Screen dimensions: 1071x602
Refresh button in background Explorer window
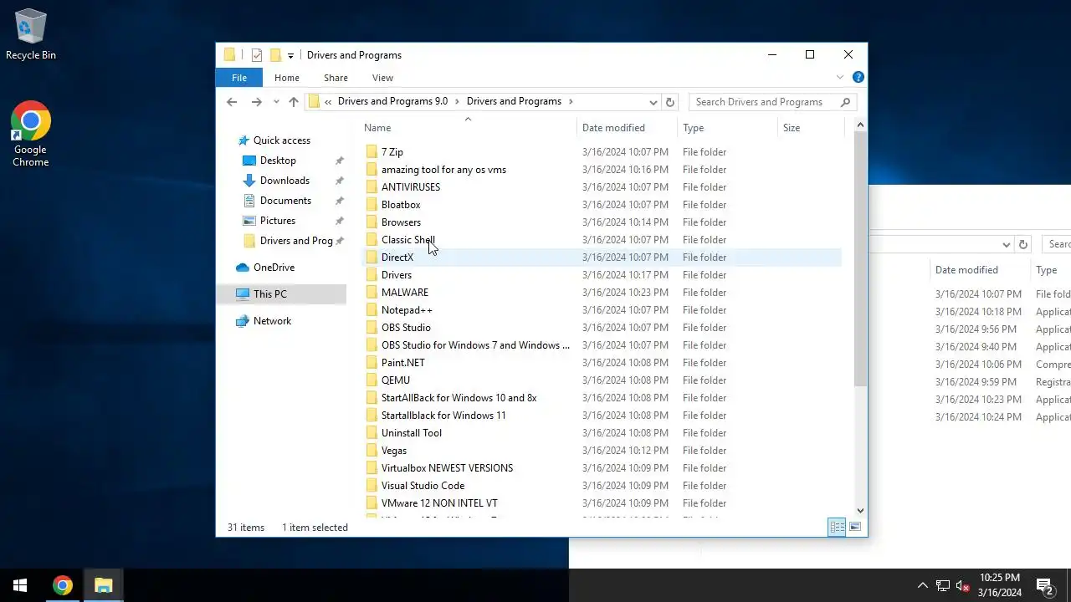point(1022,245)
